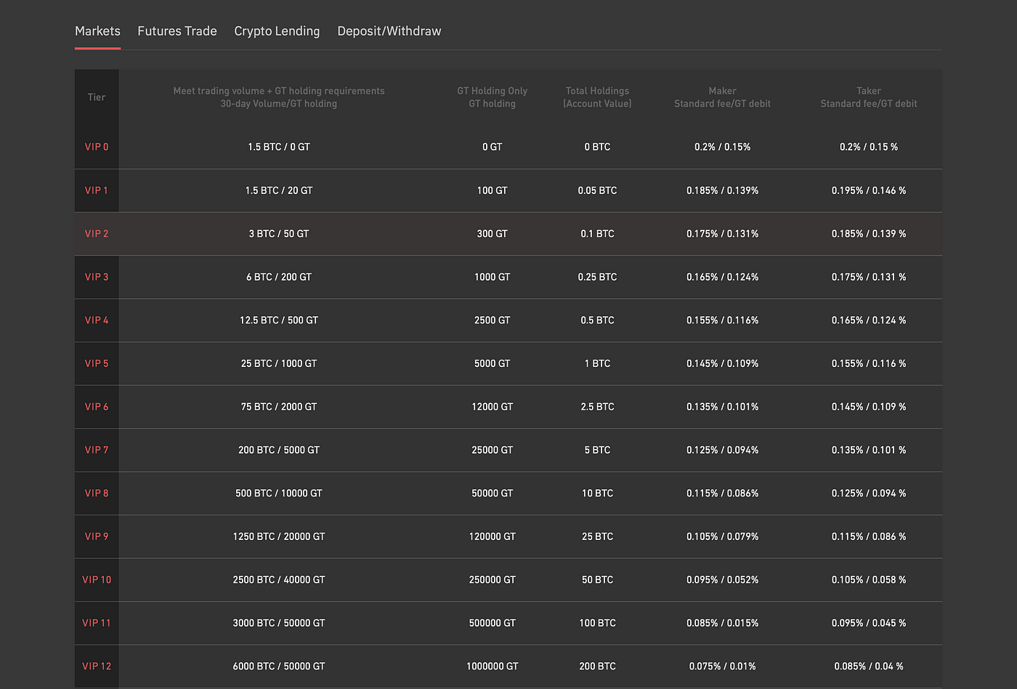Click the '1.5 BTC / 0 GT' cell

(x=279, y=147)
